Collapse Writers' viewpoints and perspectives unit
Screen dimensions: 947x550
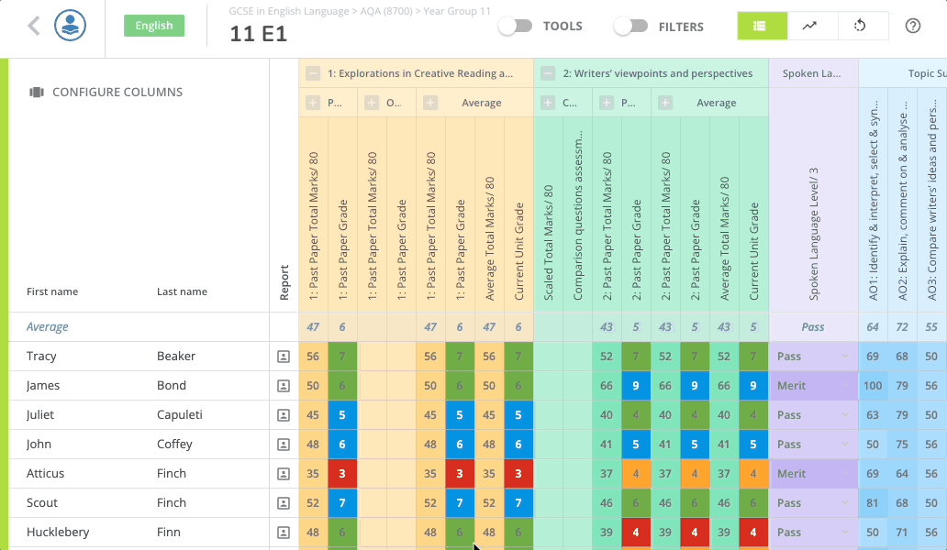click(x=548, y=73)
